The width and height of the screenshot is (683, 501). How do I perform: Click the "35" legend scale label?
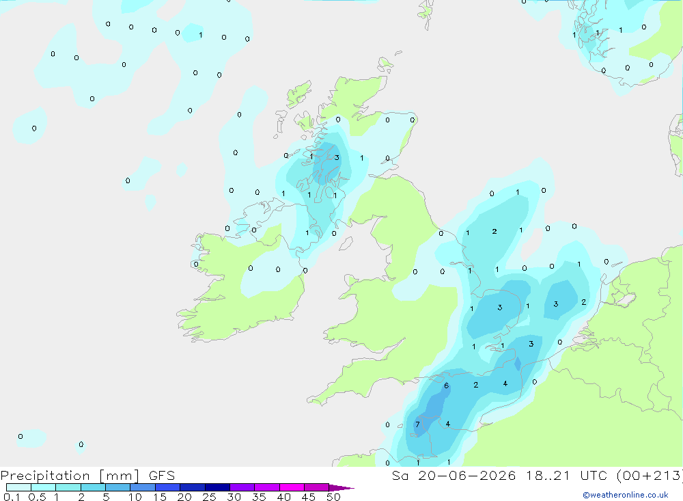[x=259, y=497]
